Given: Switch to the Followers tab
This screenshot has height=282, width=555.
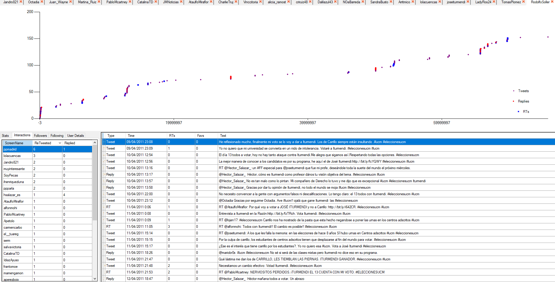Looking at the screenshot, I should point(40,136).
